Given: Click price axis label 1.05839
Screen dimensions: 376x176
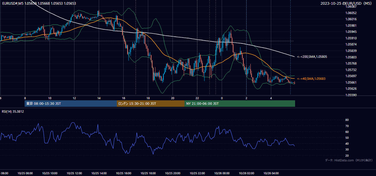Looking at the screenshot, I should tap(352, 51).
